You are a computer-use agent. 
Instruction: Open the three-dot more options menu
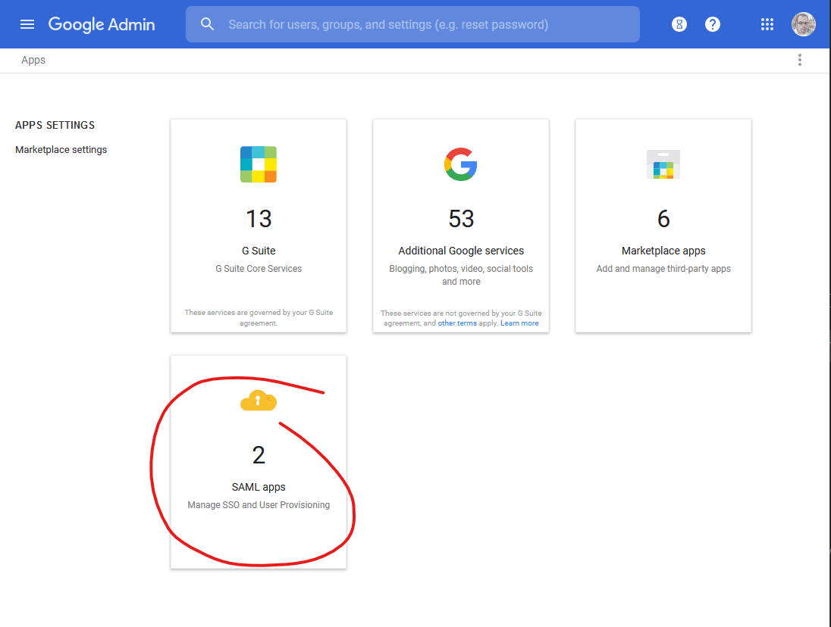pos(799,61)
